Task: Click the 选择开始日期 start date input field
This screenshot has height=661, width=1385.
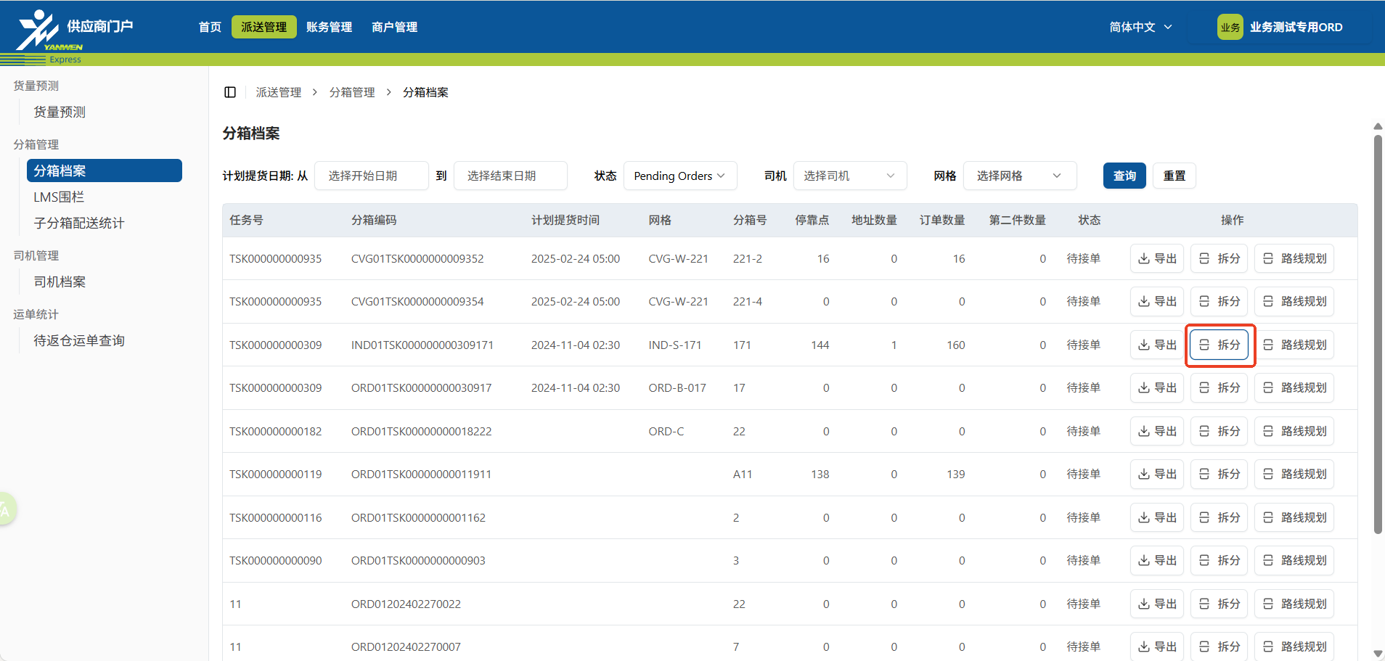Action: [371, 176]
